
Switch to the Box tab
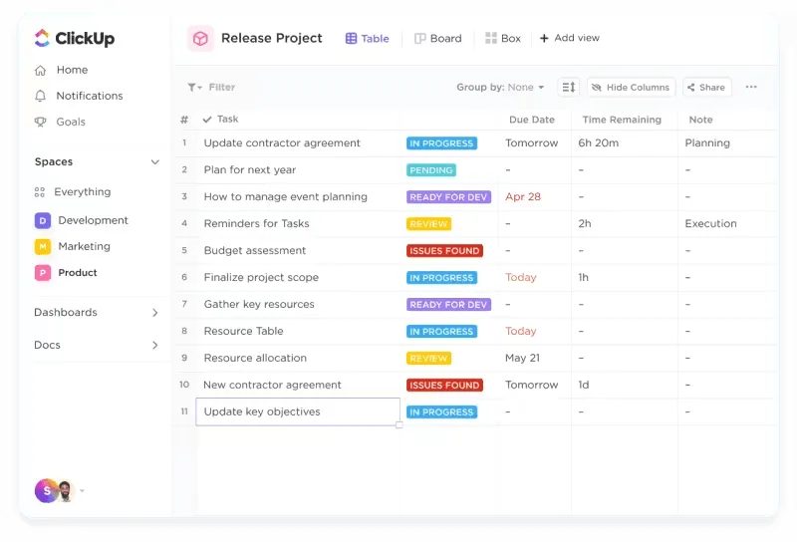tap(503, 38)
